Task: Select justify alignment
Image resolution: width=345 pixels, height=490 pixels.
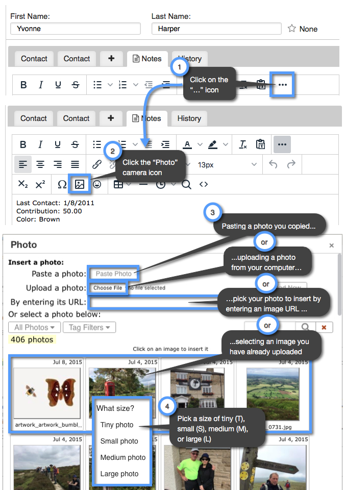Action: click(75, 164)
